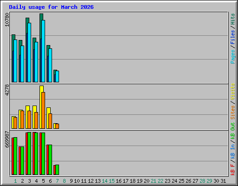Click day 12 on the x-axis
238x186 pixels.
(x=91, y=181)
